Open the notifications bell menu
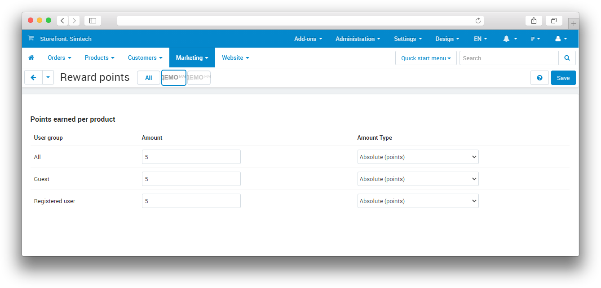The width and height of the screenshot is (601, 288). pos(510,39)
